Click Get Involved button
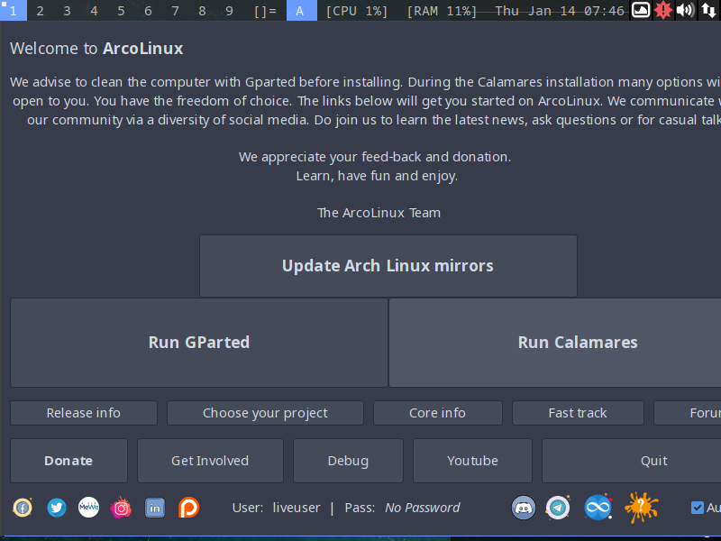Image resolution: width=721 pixels, height=541 pixels. pos(210,461)
